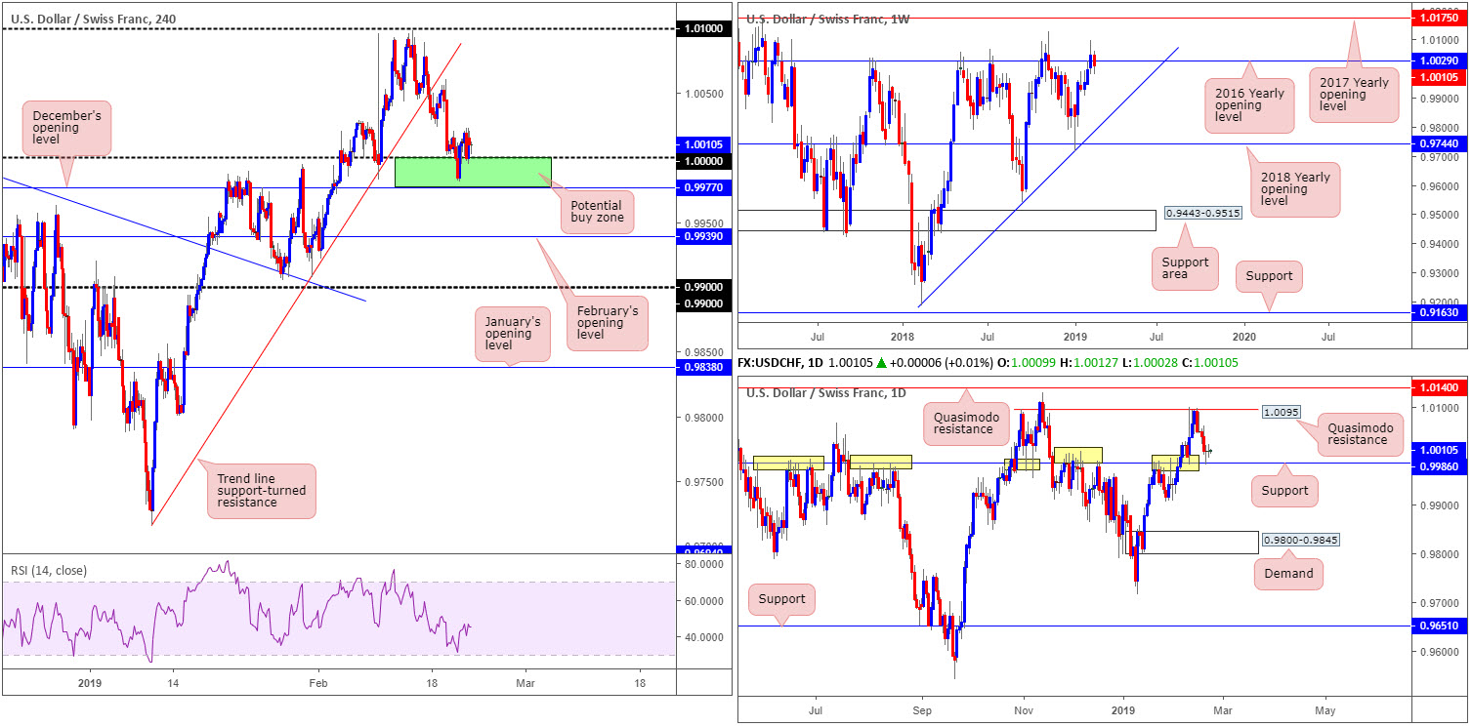
Task: Click the '2018' date on the weekly time axis
Action: point(901,336)
